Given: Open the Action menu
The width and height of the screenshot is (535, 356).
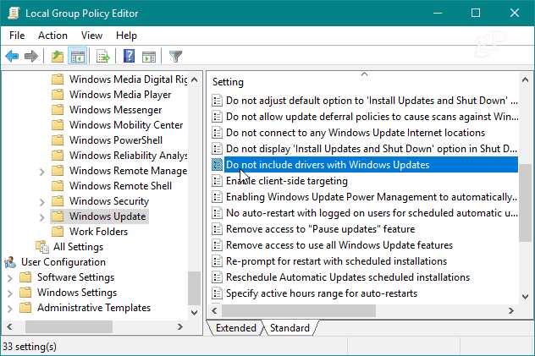Looking at the screenshot, I should pos(52,36).
